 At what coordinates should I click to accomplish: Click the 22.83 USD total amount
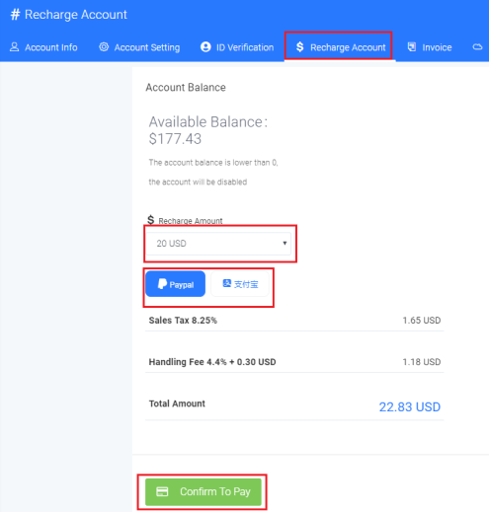[x=410, y=406]
